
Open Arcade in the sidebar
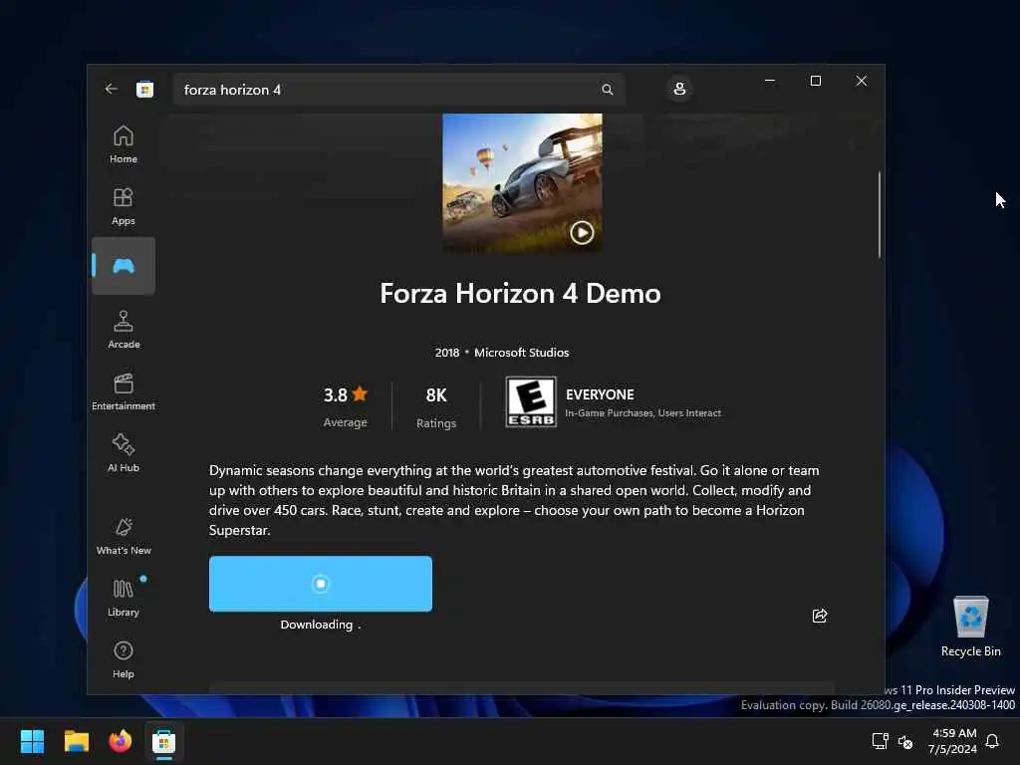124,330
